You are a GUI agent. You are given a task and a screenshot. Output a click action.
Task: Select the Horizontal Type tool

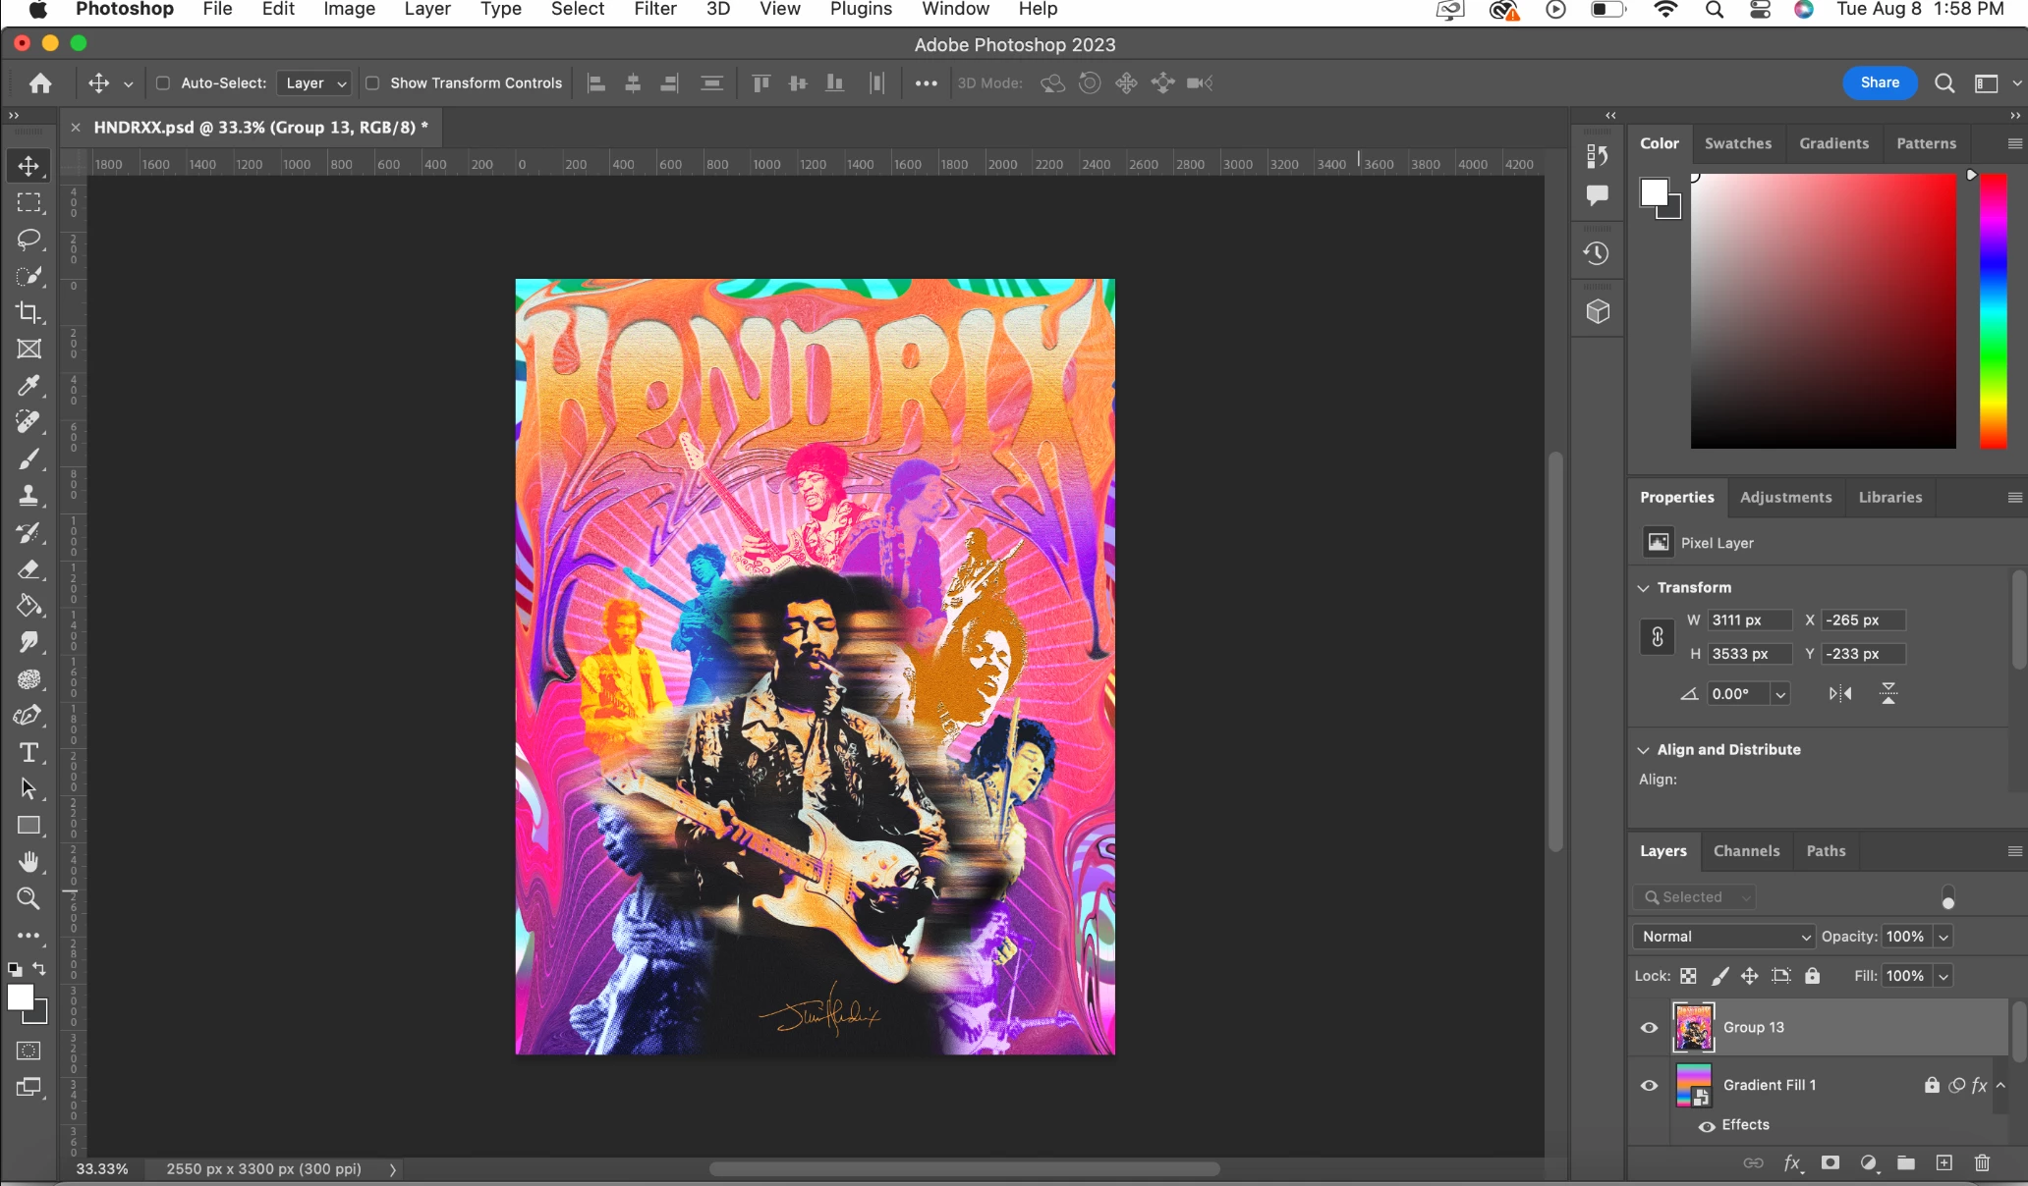[28, 752]
